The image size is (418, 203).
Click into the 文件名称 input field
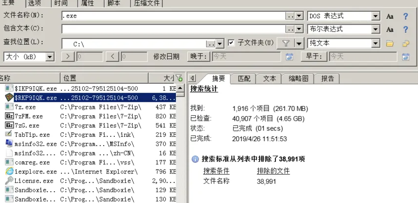pos(173,16)
